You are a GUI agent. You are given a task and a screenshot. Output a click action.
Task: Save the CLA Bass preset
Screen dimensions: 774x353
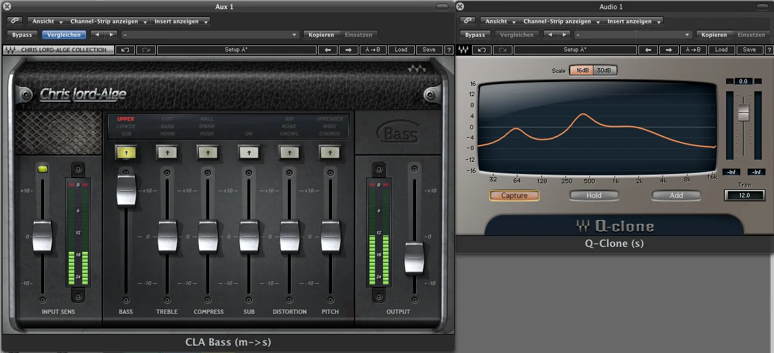pos(429,50)
